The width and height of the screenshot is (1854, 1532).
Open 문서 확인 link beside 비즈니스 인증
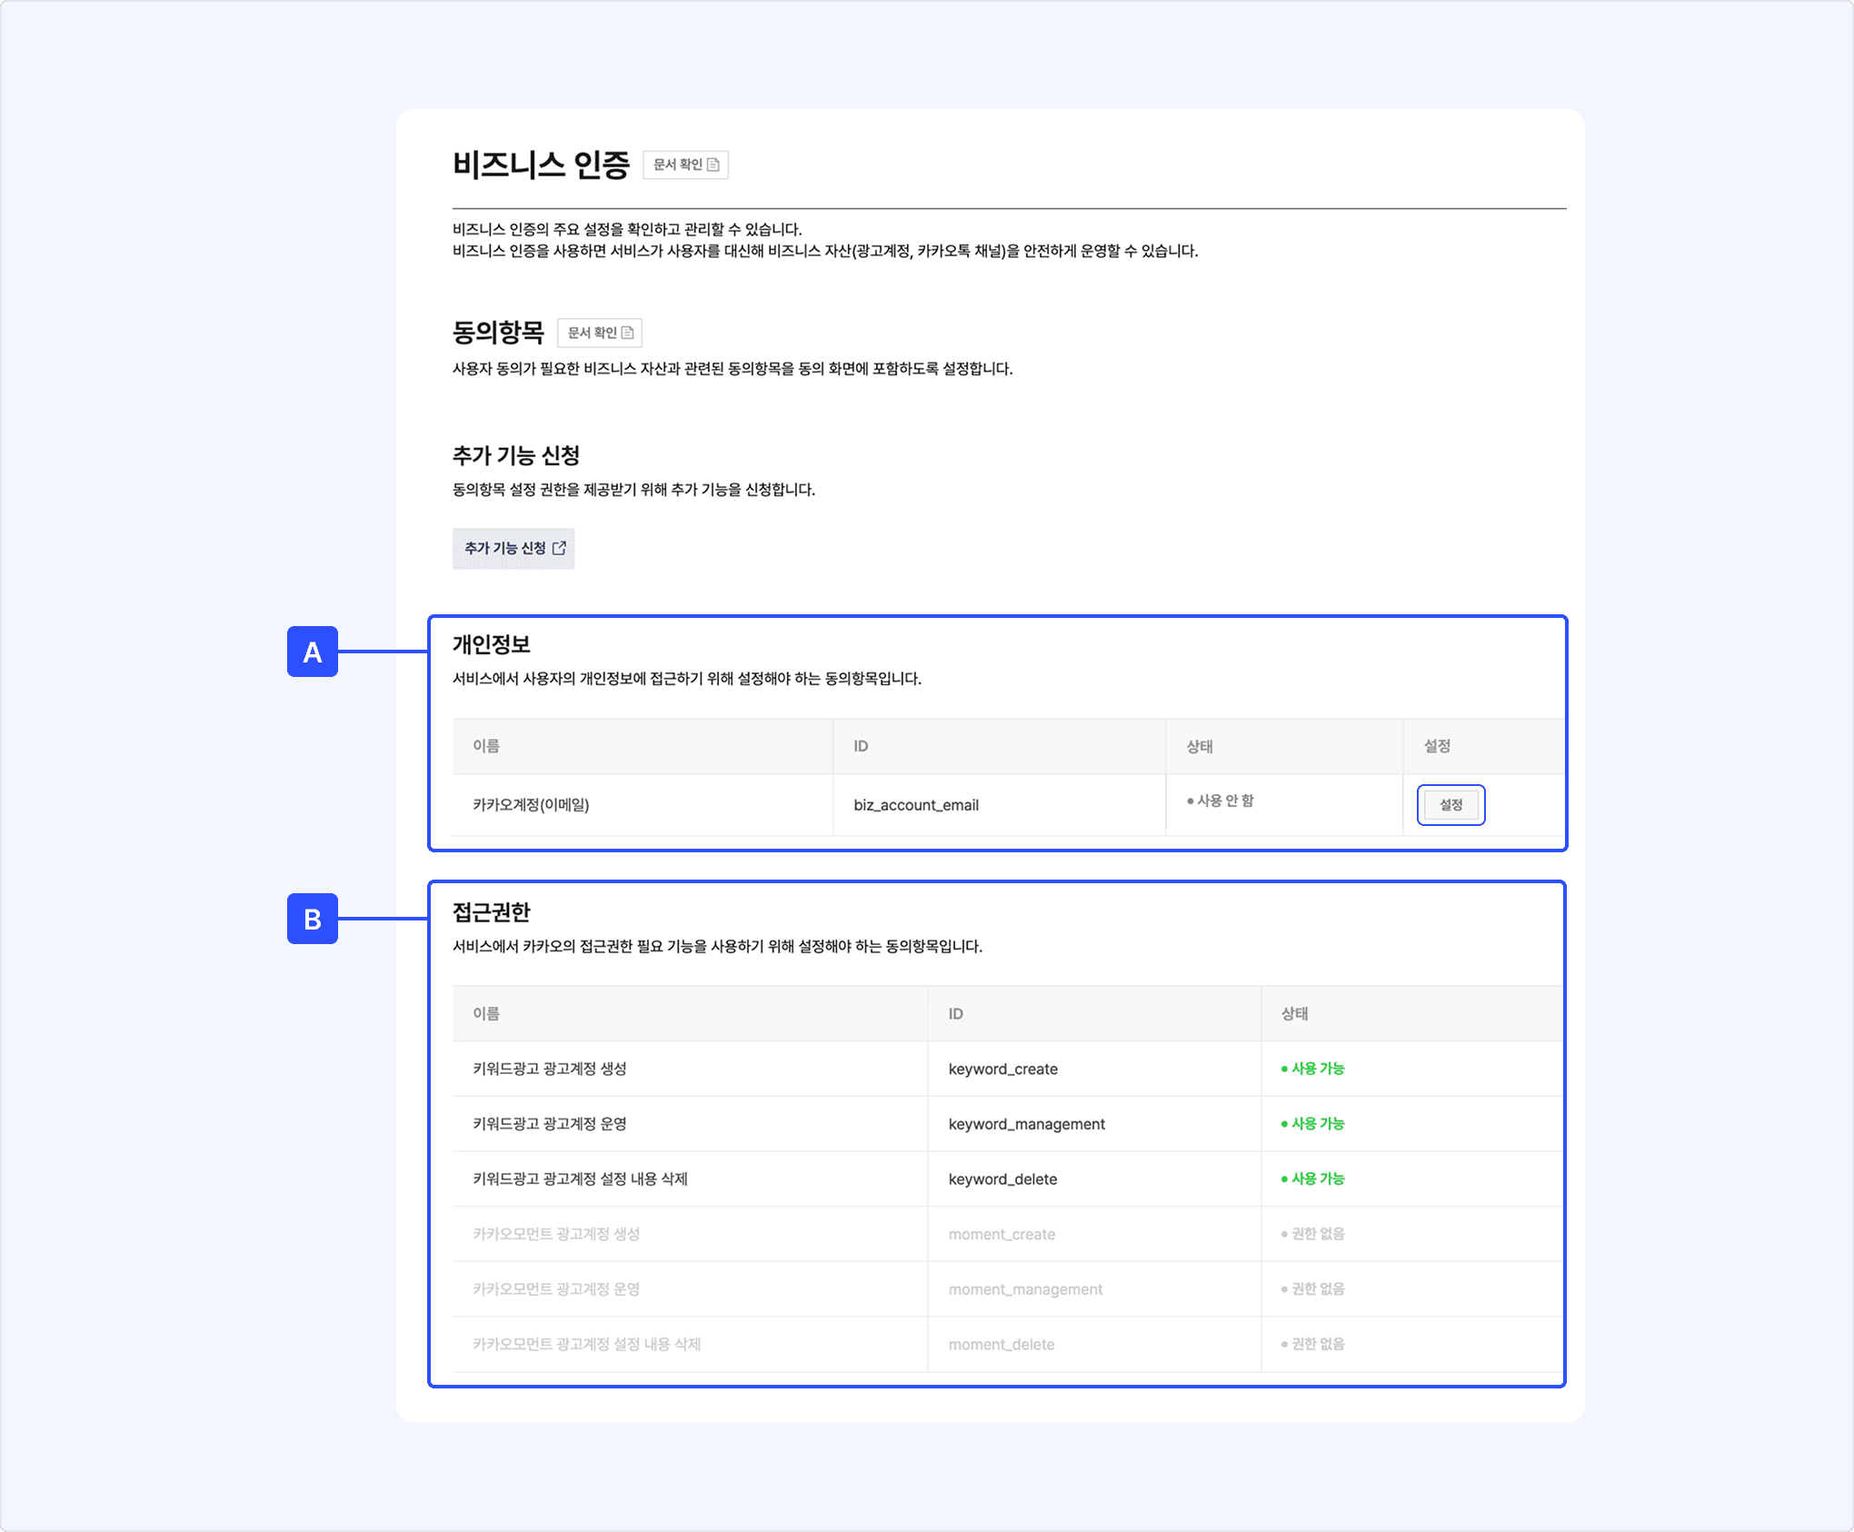click(678, 164)
